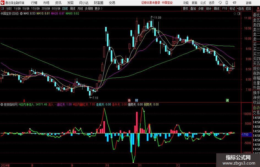Click the MA60: 9.62 indicator value

(x=72, y=13)
